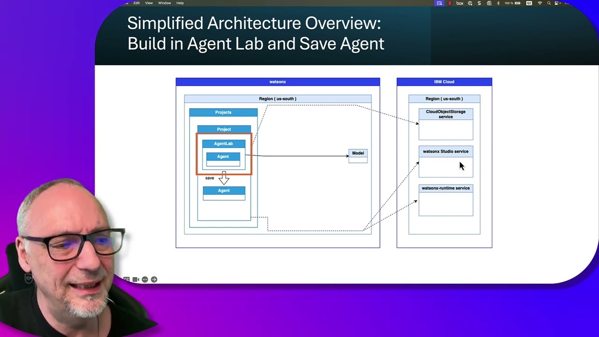Click the QZ keyboard layout icon
The width and height of the screenshot is (599, 337).
(529, 3)
